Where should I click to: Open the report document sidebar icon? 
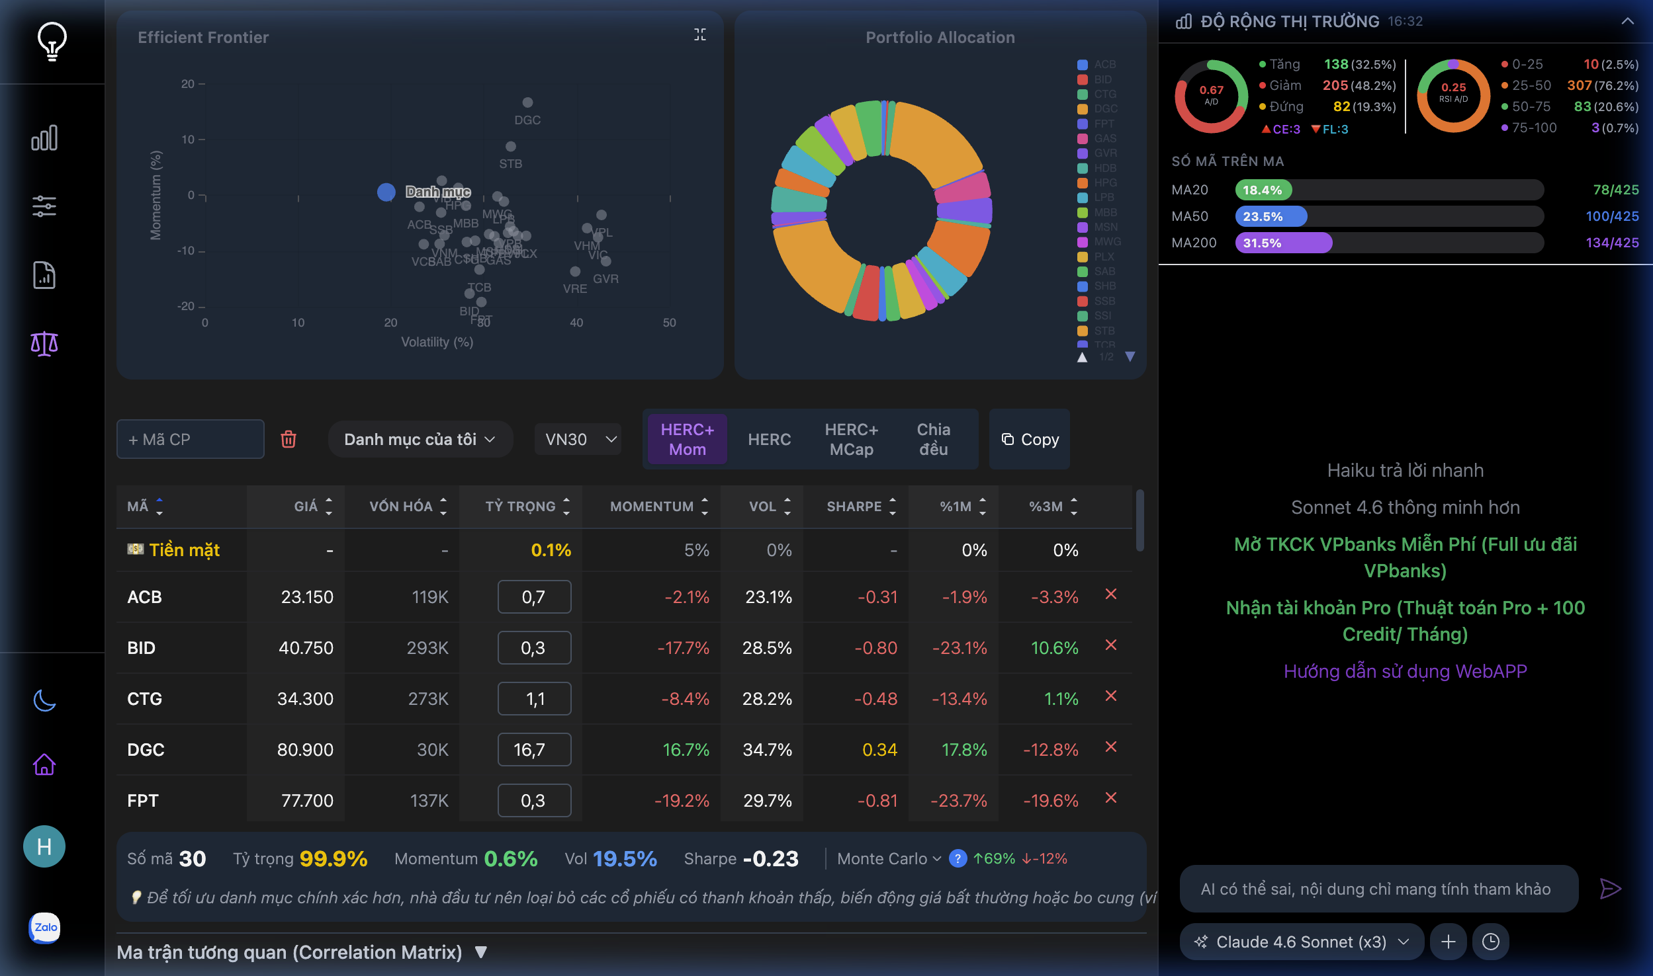coord(44,275)
